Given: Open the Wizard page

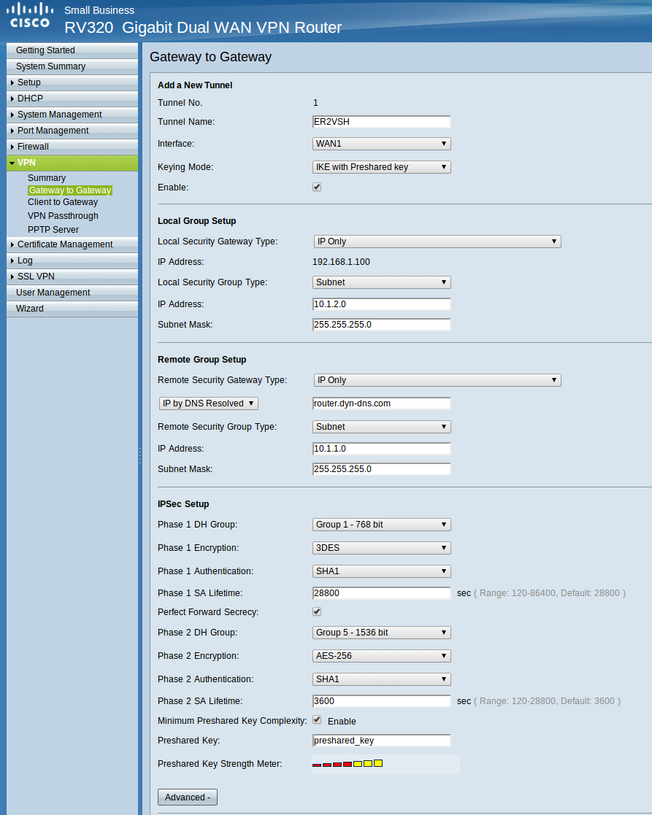Looking at the screenshot, I should point(72,309).
